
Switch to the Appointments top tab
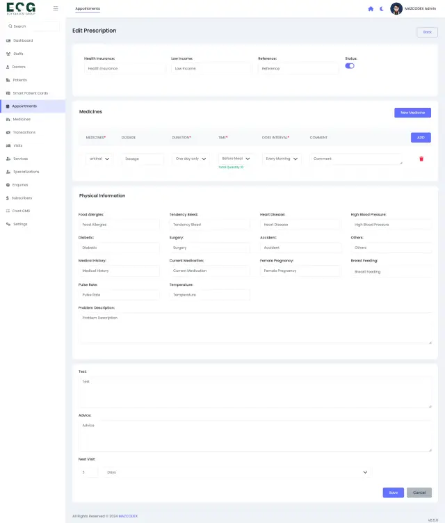point(88,8)
